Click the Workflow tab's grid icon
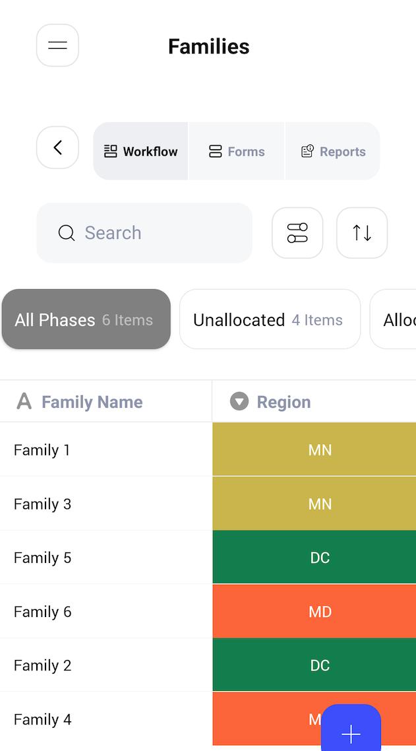416x751 pixels. pos(110,150)
